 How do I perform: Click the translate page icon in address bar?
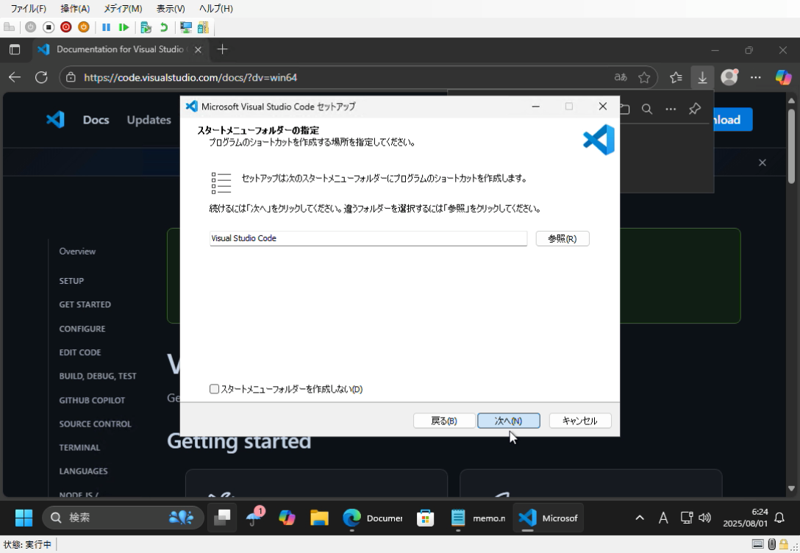click(x=621, y=77)
